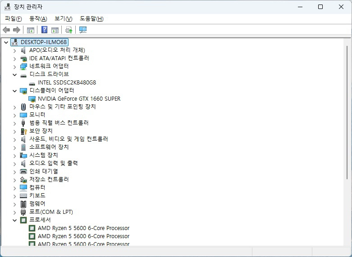Click the display adapter category icon
This screenshot has height=257, width=352.
tap(23, 91)
